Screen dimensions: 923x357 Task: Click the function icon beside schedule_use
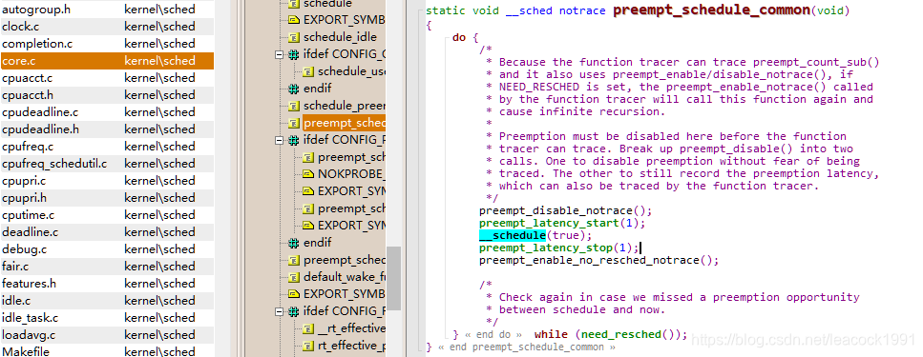point(308,71)
